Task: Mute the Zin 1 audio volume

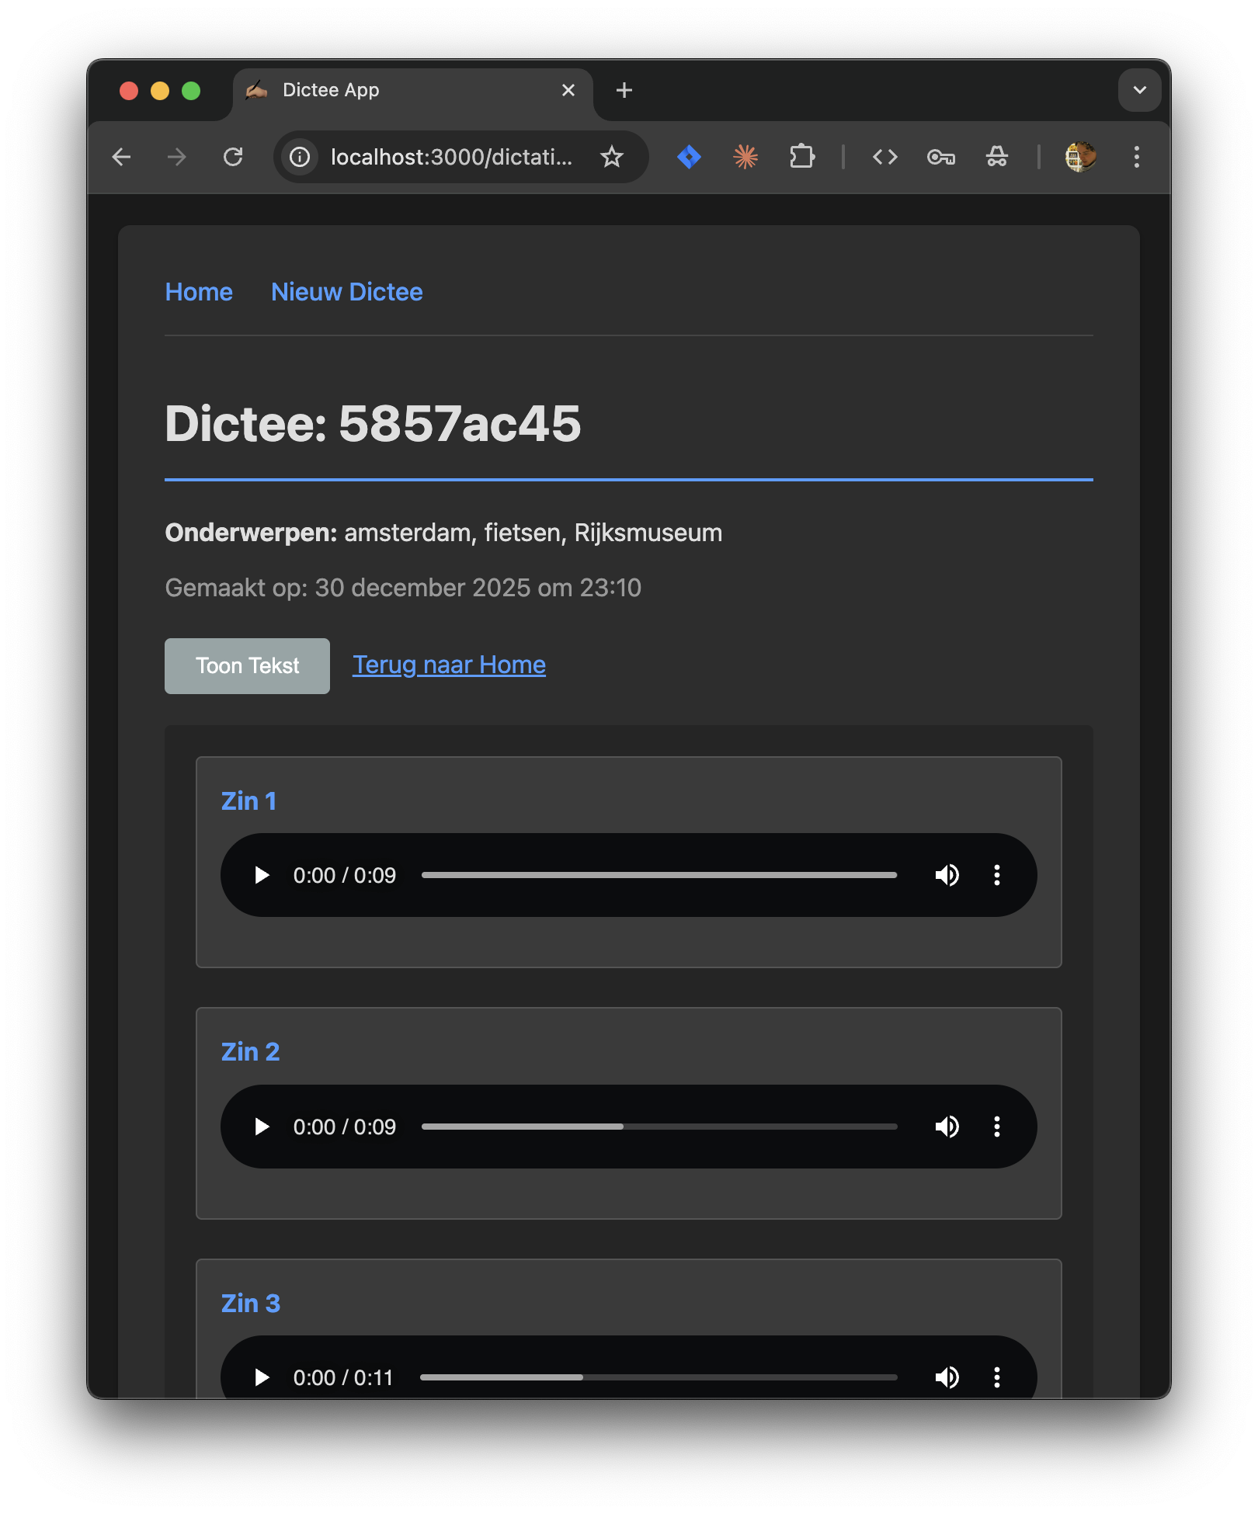Action: pos(947,875)
